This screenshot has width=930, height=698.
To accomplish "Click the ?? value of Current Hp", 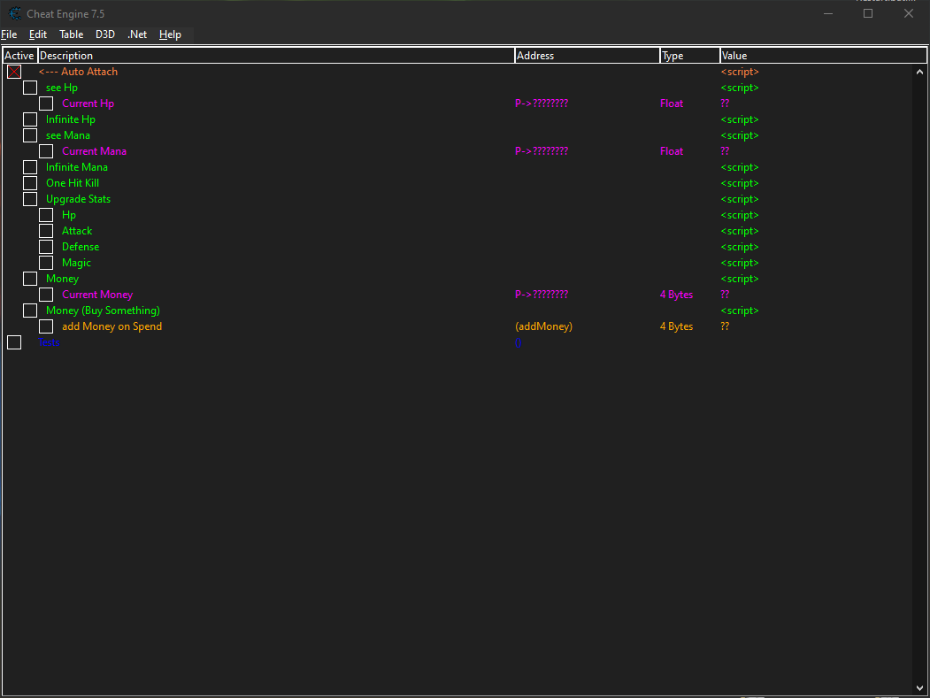I will [725, 104].
